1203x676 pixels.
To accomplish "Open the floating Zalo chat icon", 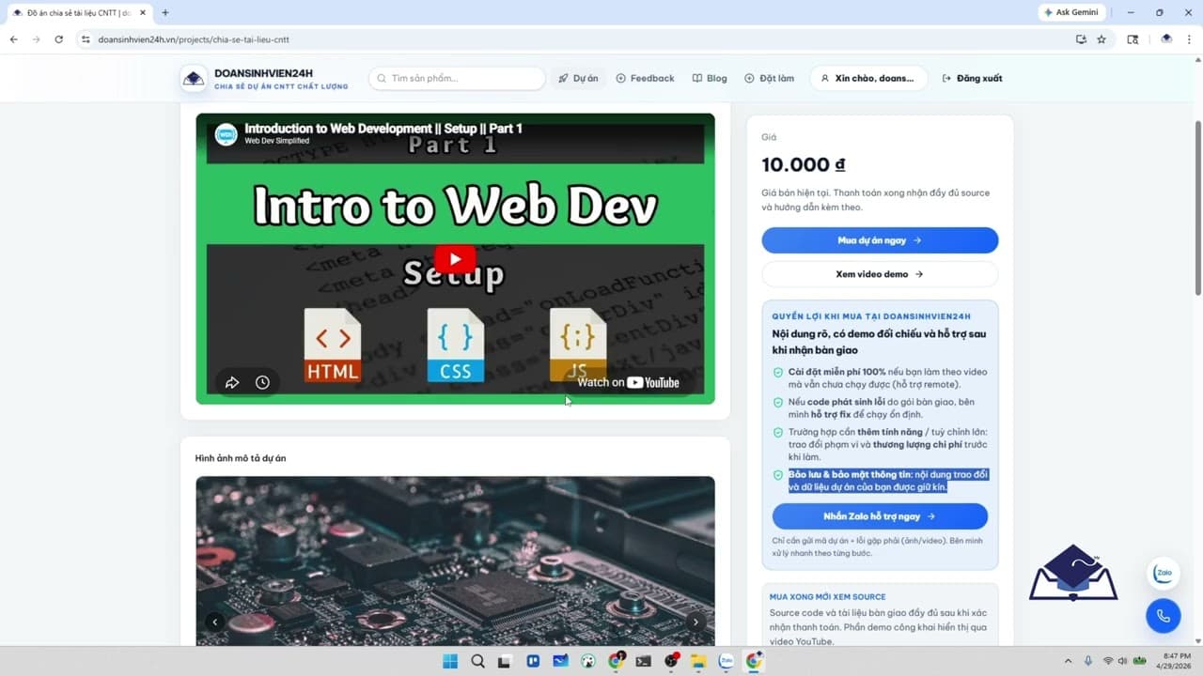I will coord(1164,573).
